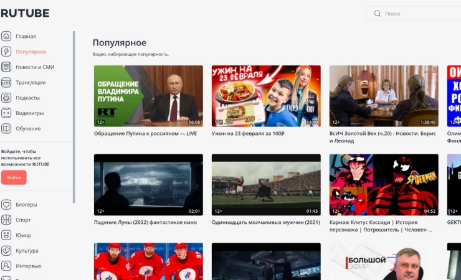Click the Спорт basketball icon

[6, 220]
